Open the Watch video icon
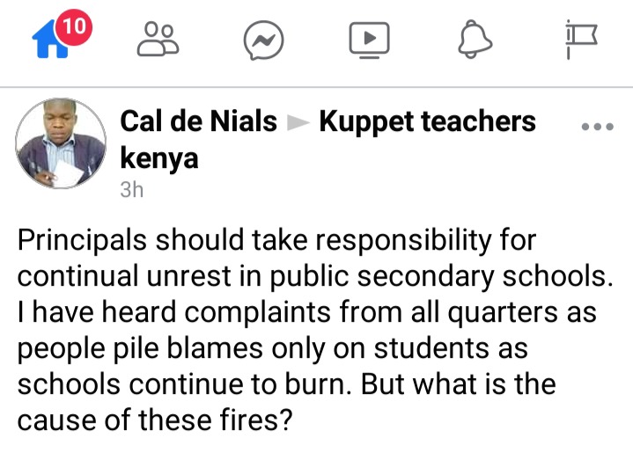Viewport: 633px width, 452px height. click(x=370, y=40)
